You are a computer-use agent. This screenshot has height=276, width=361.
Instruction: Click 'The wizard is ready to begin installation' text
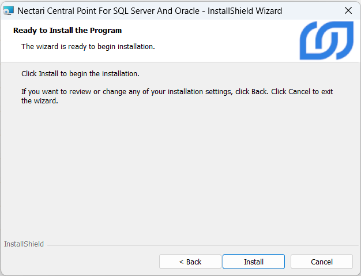click(88, 46)
